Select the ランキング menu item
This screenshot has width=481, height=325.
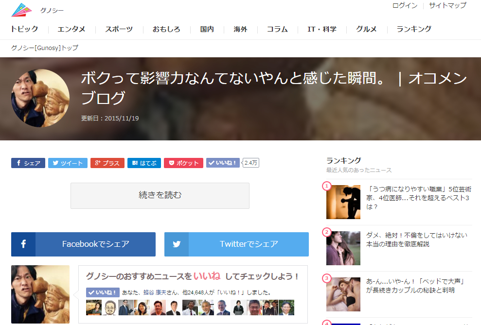[414, 29]
